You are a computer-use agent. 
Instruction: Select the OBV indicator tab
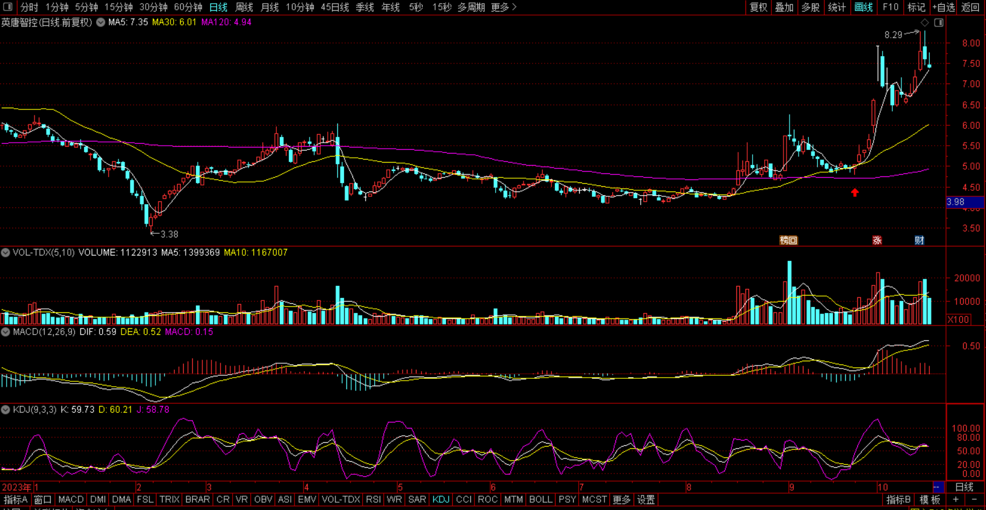click(x=263, y=500)
